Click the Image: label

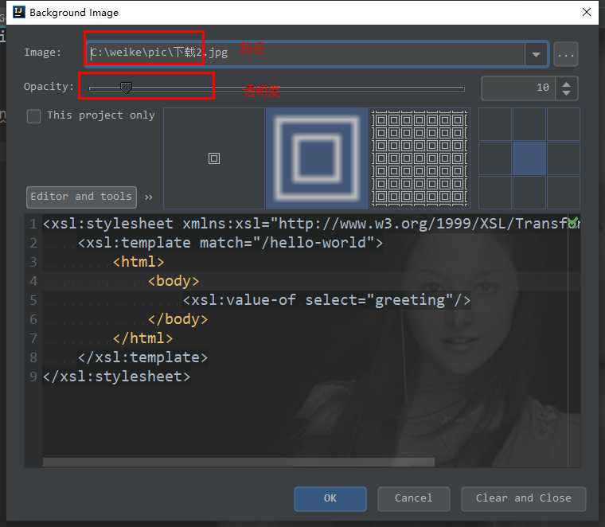[43, 52]
